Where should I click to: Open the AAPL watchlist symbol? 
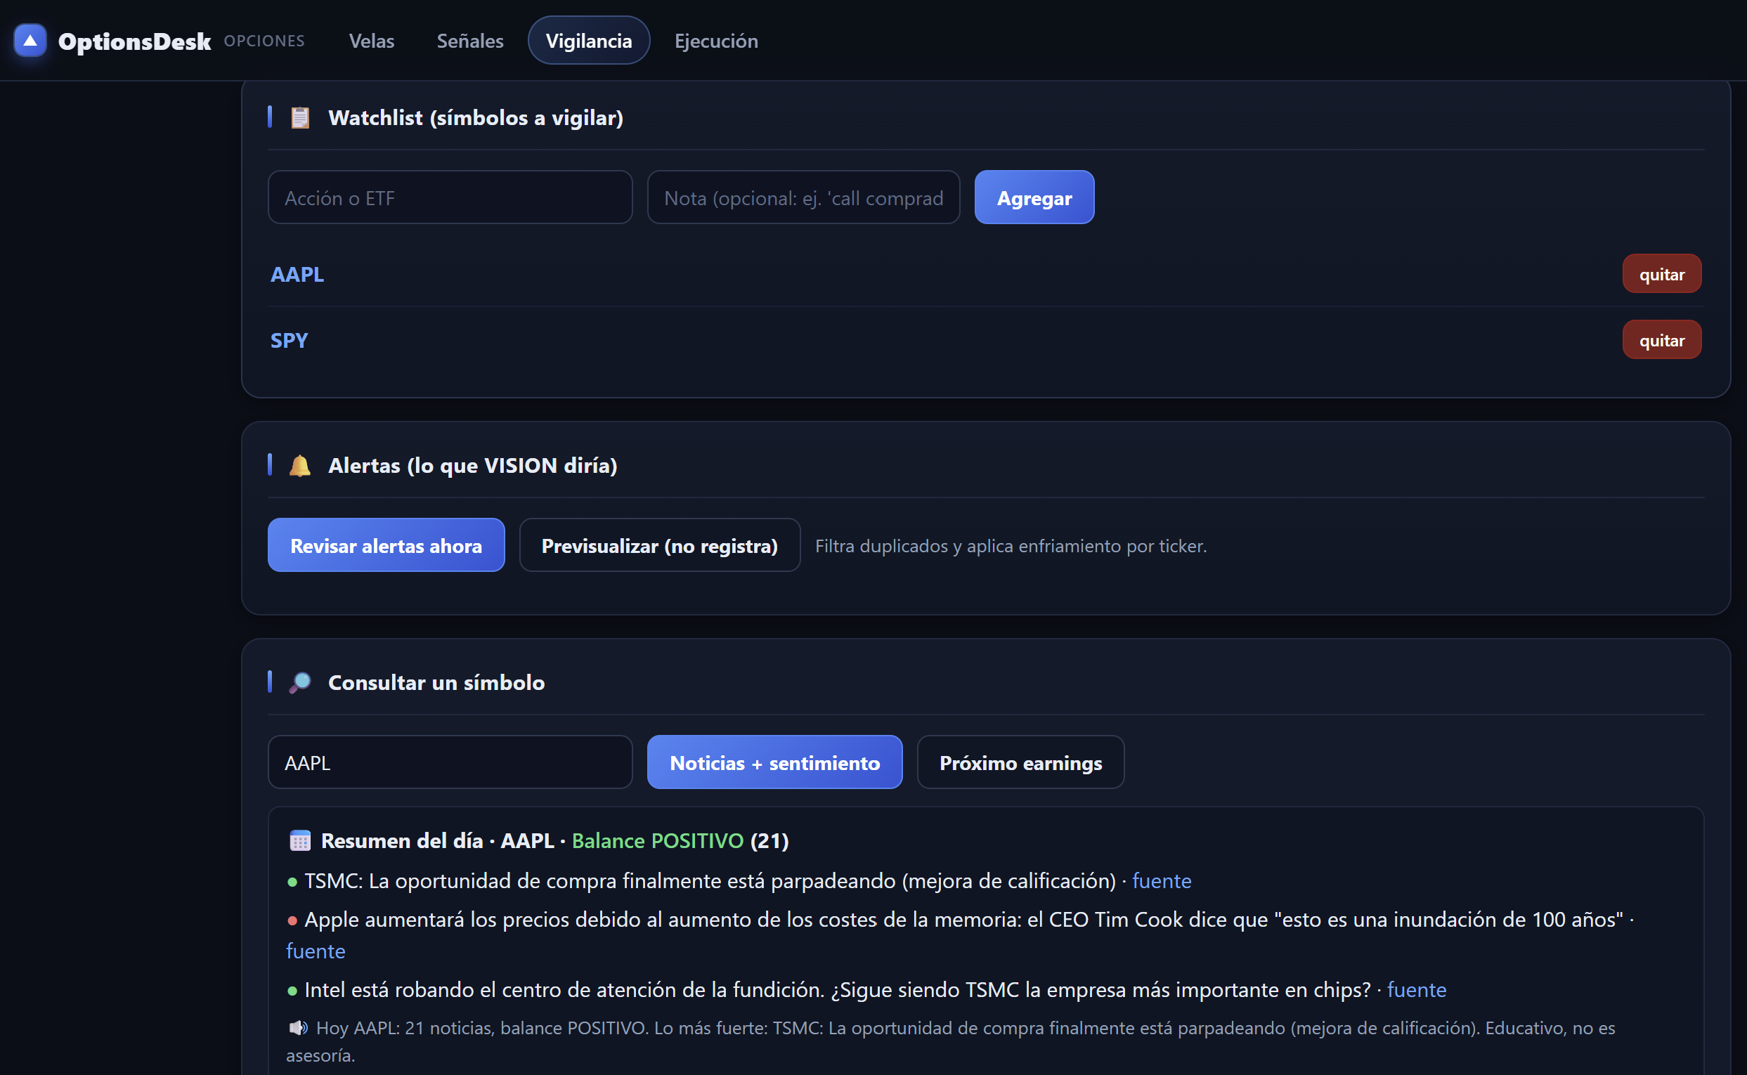(297, 275)
